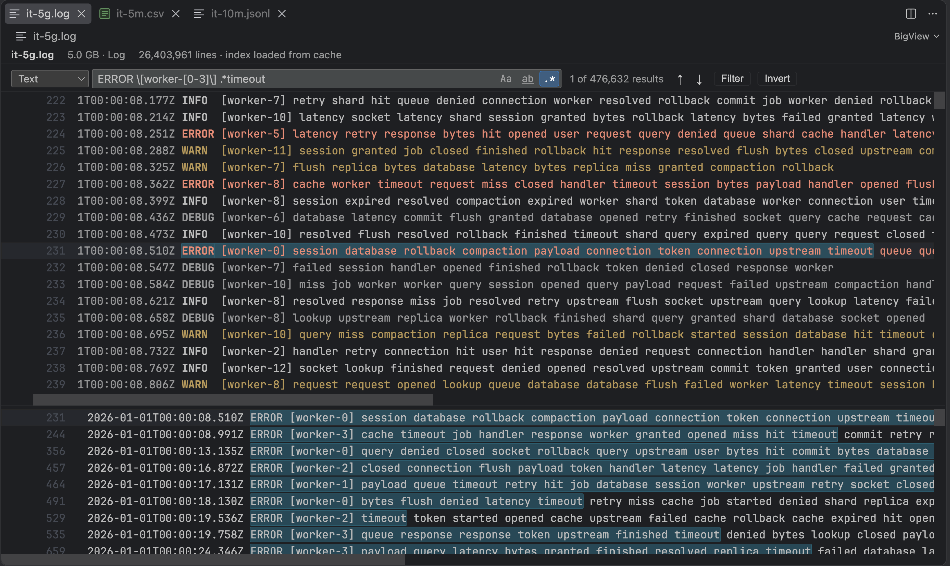Click line 223 INFO worker-10 row
The width and height of the screenshot is (950, 566).
tap(467, 117)
